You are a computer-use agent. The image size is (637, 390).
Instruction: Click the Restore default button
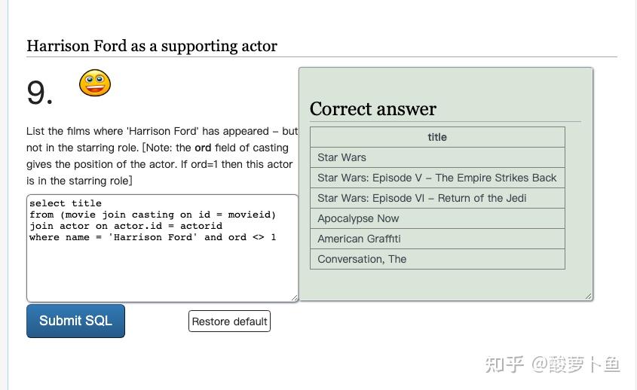point(229,321)
